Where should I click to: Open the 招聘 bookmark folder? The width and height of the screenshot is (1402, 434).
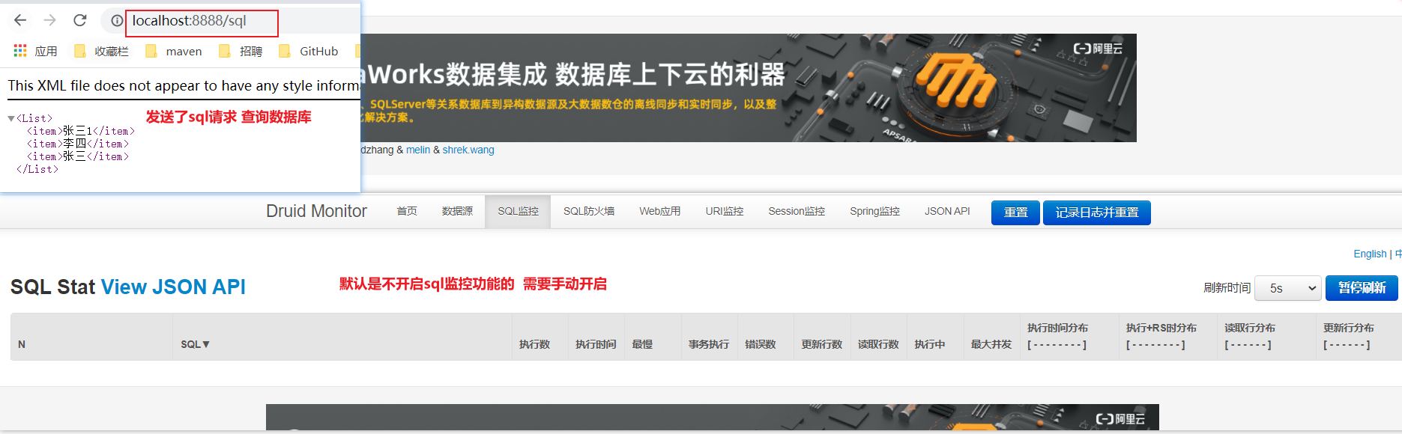(x=241, y=51)
